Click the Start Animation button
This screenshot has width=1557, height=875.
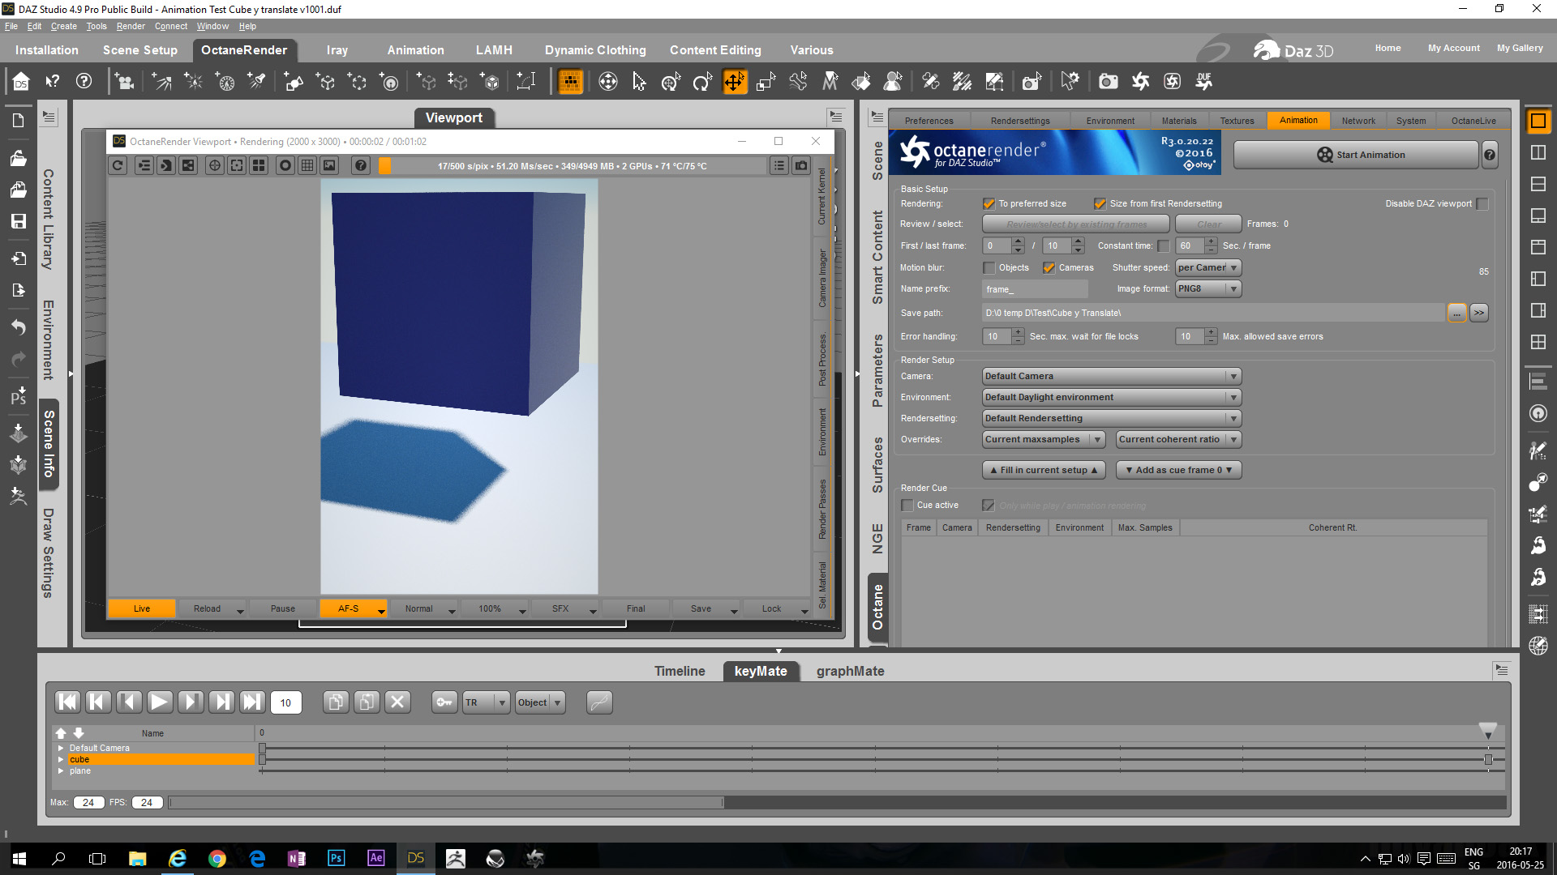pos(1355,155)
